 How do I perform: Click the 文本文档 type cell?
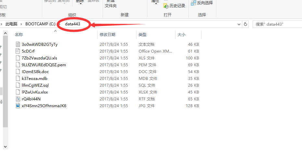[x=146, y=44]
